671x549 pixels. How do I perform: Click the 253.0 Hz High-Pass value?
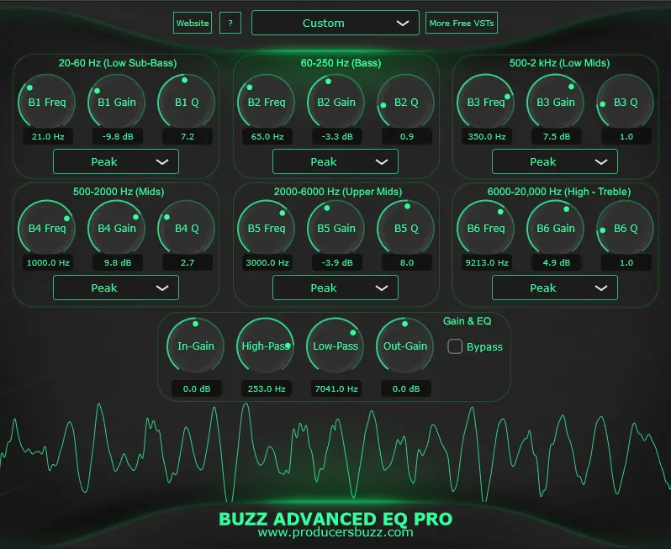(x=267, y=388)
